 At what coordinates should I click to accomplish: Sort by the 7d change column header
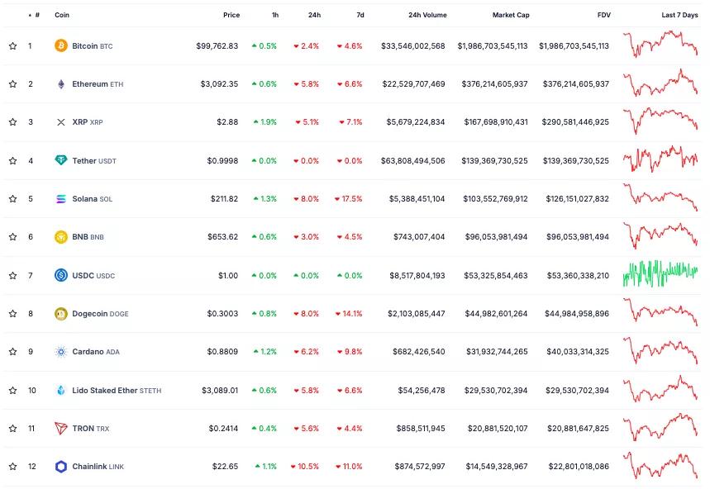[x=360, y=15]
